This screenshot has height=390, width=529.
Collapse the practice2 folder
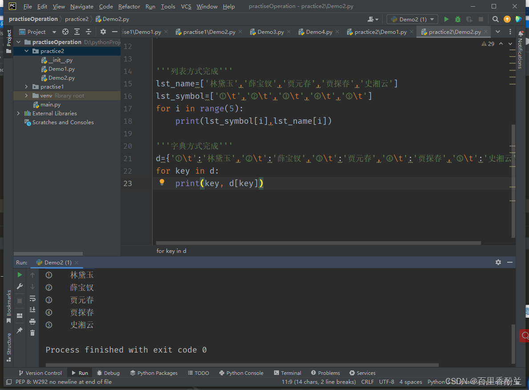coord(26,51)
